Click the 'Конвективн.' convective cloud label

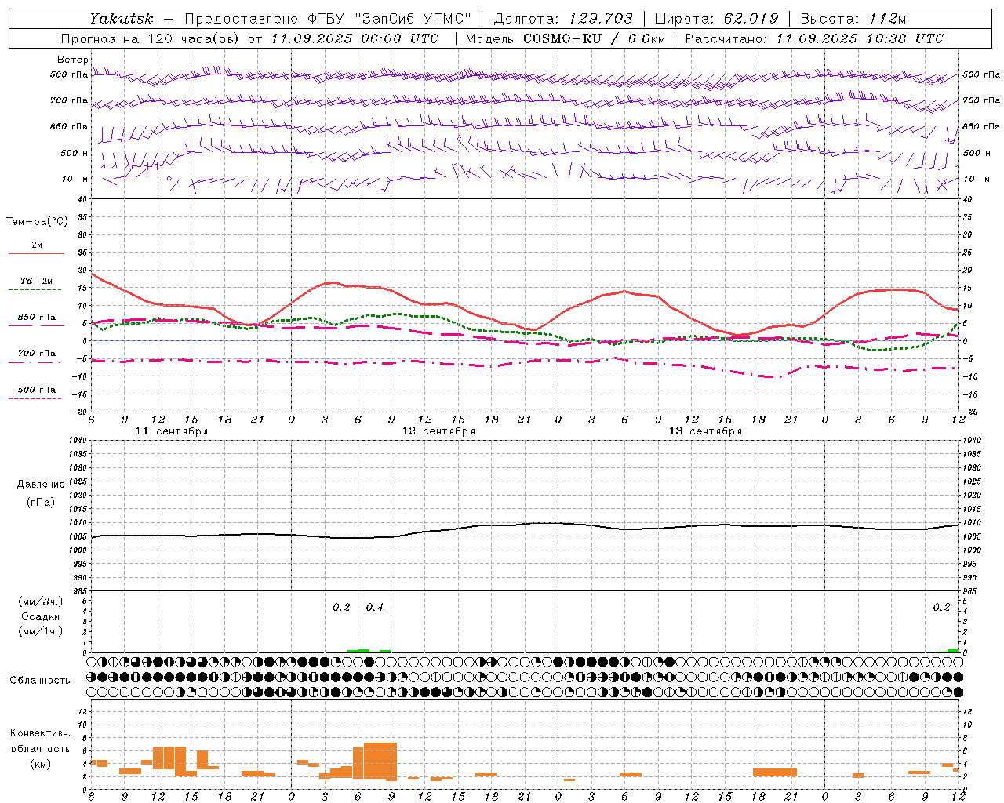point(41,733)
